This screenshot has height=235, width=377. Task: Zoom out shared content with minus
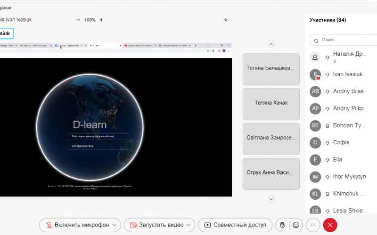coord(78,20)
